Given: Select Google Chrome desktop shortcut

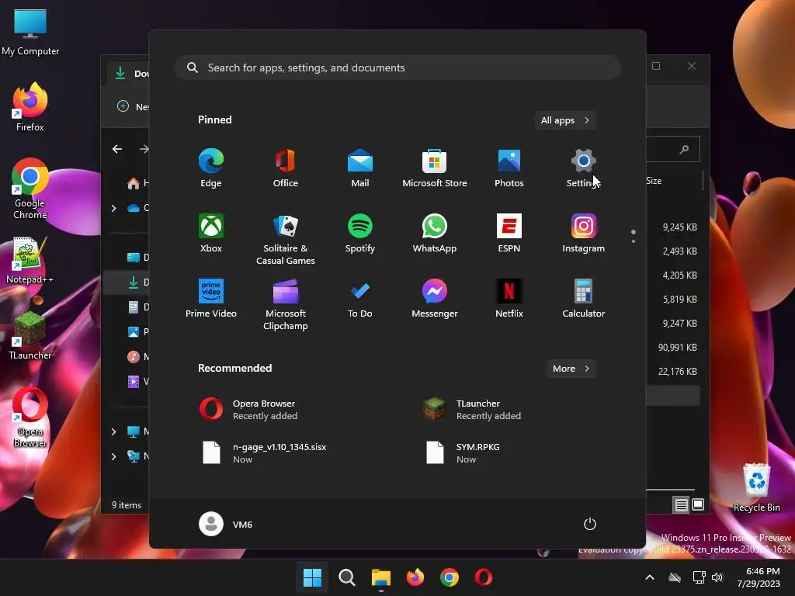Looking at the screenshot, I should (x=30, y=189).
